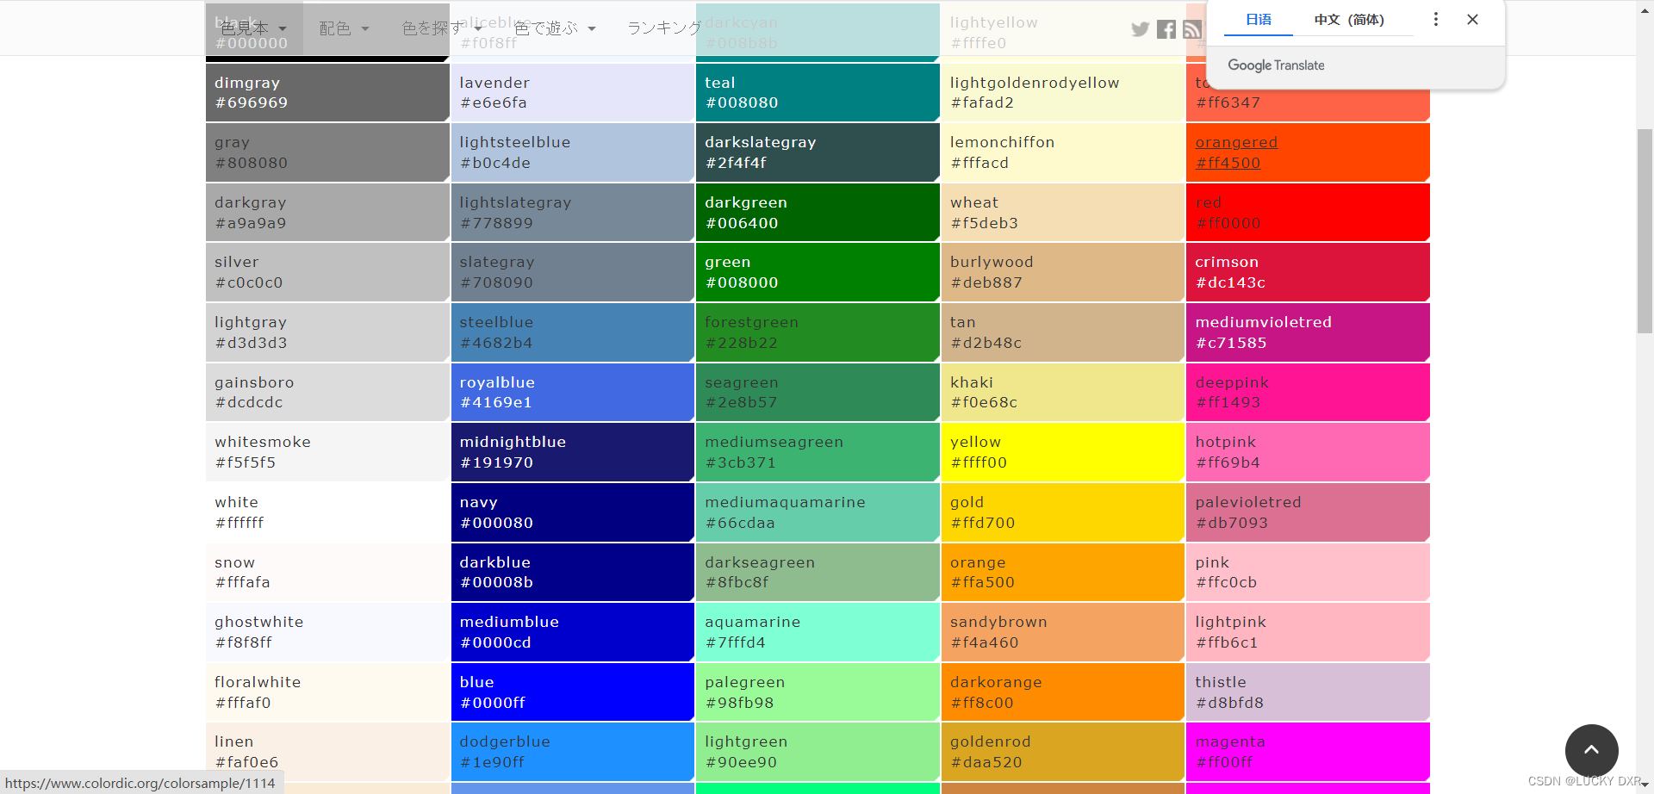
Task: Pick the khaki #f0e68c swatch
Action: (1063, 392)
